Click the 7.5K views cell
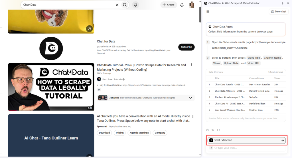The width and height of the screenshot is (292, 158). [276, 110]
